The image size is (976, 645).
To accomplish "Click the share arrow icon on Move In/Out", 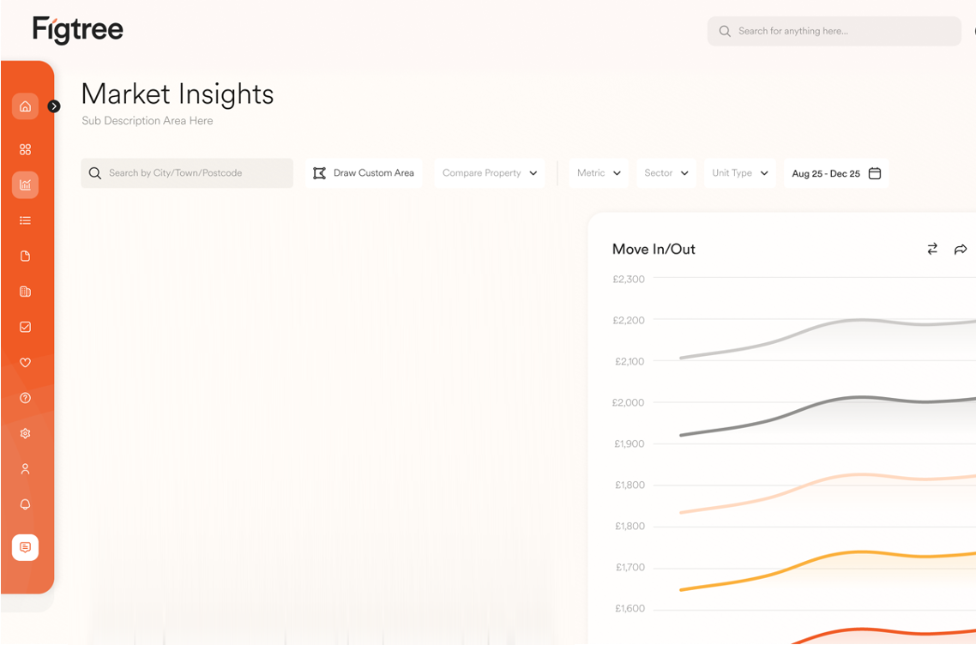I will (961, 249).
